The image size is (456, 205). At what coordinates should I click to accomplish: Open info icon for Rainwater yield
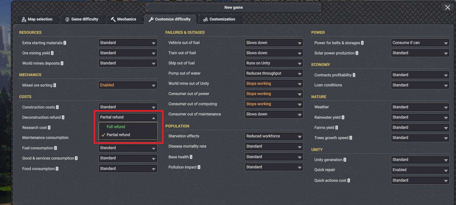click(x=343, y=117)
